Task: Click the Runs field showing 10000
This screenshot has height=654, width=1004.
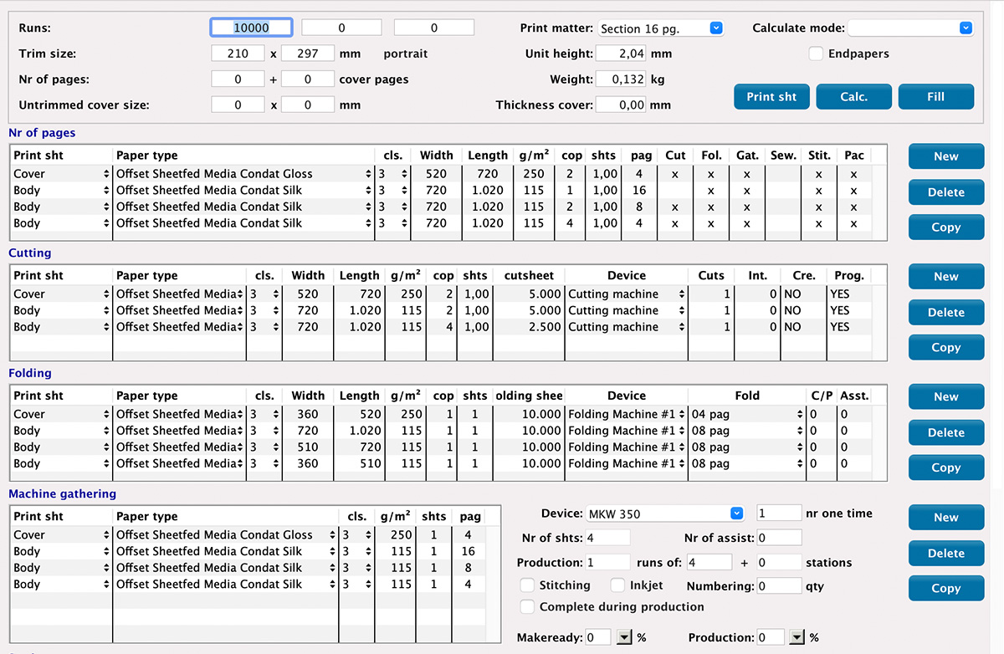Action: [251, 28]
